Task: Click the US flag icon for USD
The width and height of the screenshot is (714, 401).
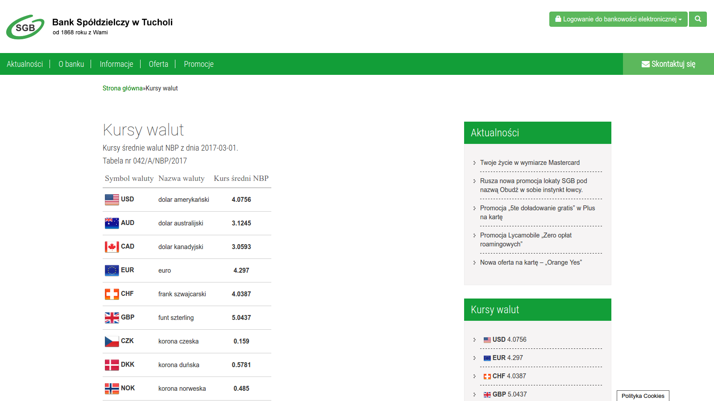Action: coord(112,200)
